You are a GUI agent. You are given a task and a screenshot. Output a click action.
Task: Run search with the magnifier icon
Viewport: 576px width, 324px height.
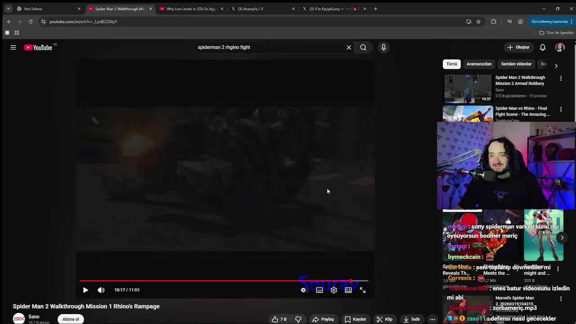click(363, 47)
